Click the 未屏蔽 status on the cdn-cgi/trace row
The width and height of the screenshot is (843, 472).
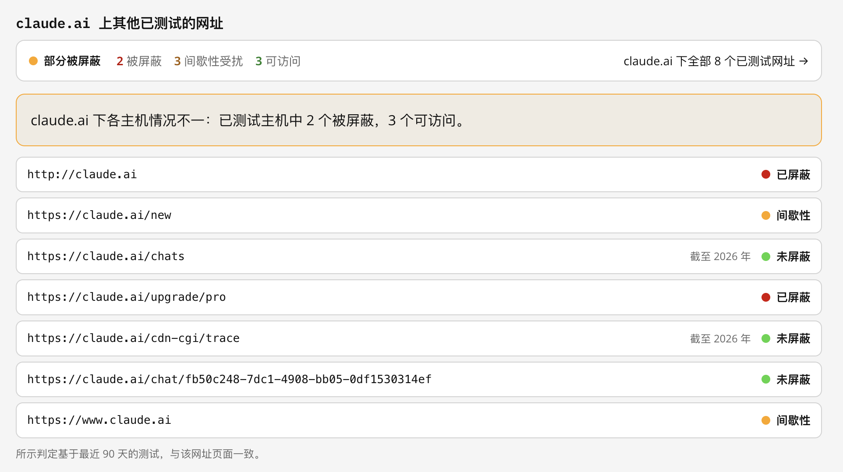click(793, 338)
